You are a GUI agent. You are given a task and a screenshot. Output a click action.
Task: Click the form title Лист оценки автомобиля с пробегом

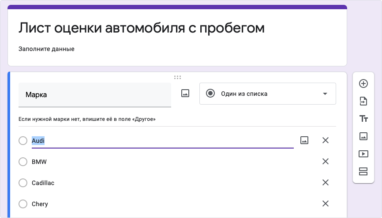[142, 28]
